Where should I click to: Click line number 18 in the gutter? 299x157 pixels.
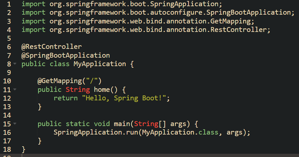[x=7, y=150]
